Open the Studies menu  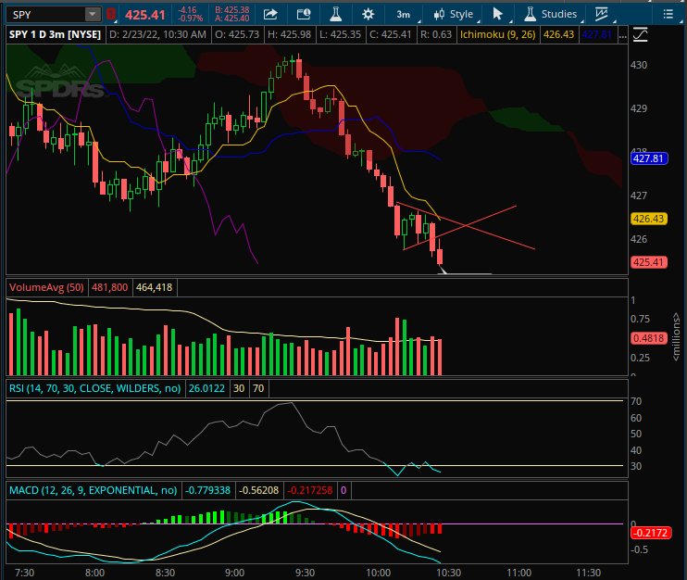click(551, 15)
